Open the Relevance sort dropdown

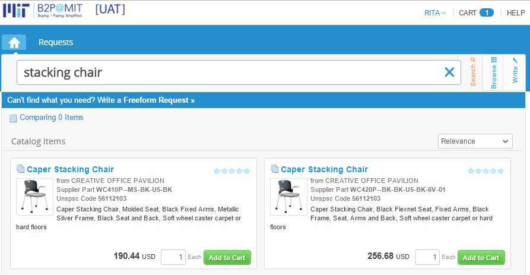(475, 141)
